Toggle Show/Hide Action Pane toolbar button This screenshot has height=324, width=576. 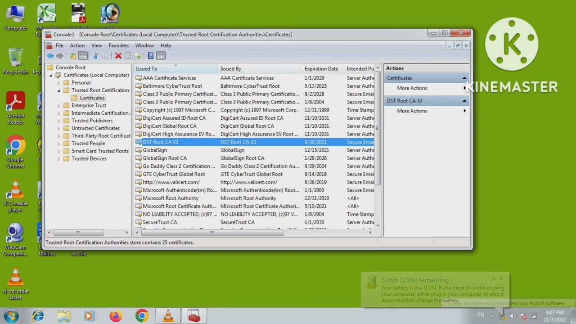(x=161, y=56)
